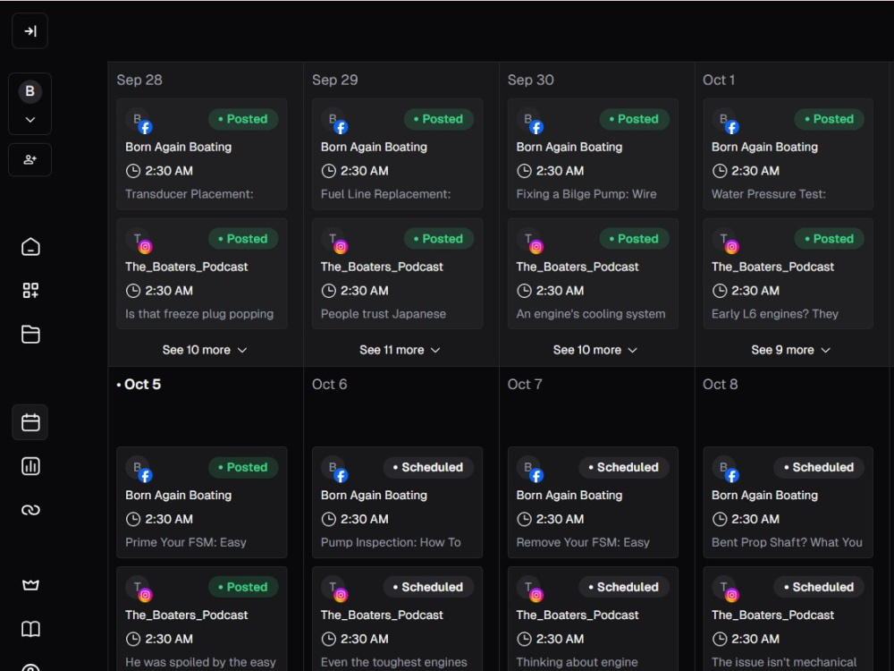Click Instagram avatar icon on Oct 8 card

[x=725, y=589]
